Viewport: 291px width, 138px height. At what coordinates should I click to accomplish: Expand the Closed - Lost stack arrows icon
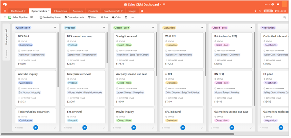251,128
